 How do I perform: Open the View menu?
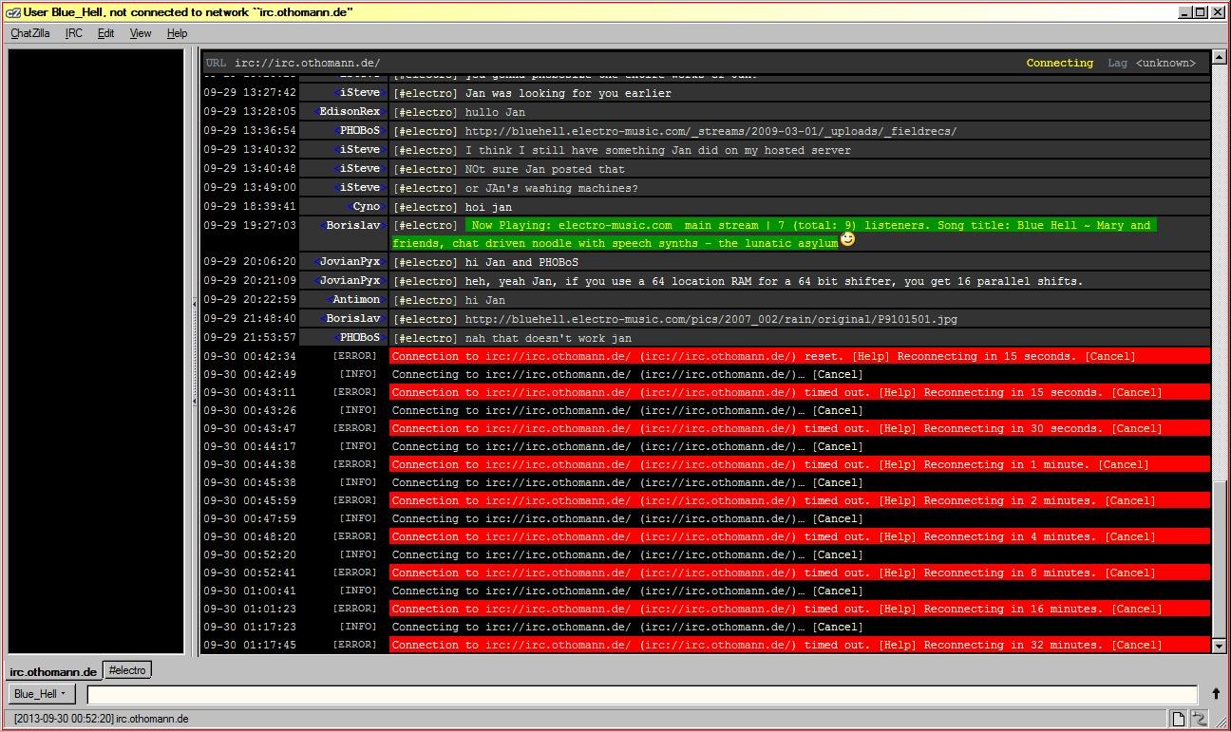coord(140,33)
